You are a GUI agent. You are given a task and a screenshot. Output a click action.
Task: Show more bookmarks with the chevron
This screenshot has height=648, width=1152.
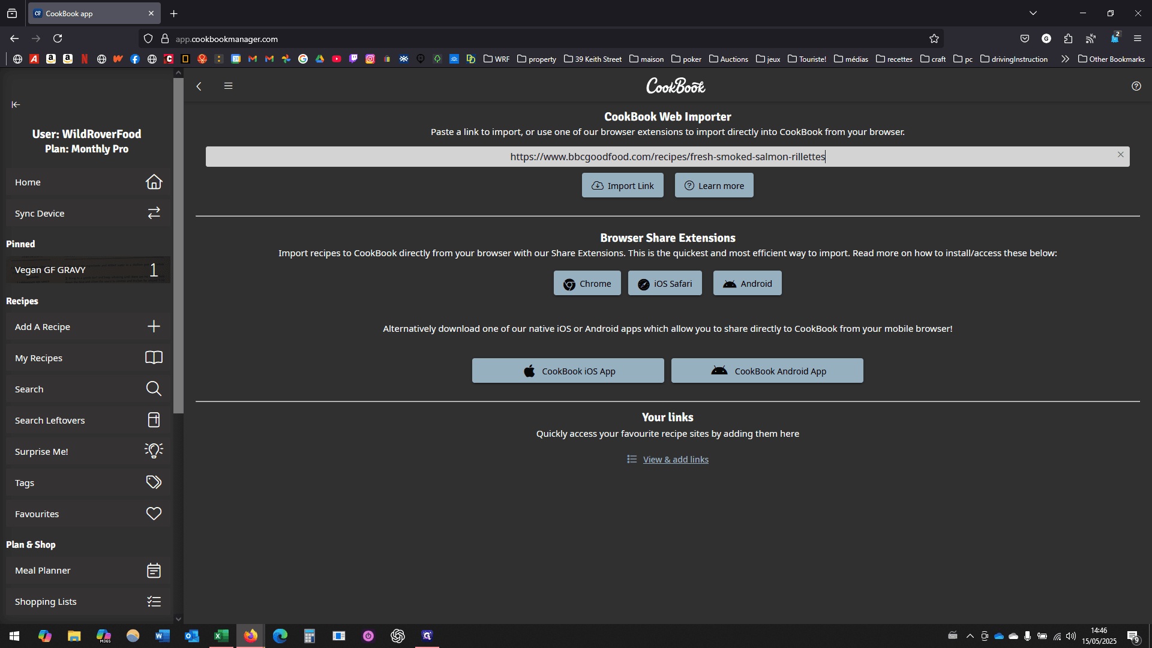[1065, 59]
